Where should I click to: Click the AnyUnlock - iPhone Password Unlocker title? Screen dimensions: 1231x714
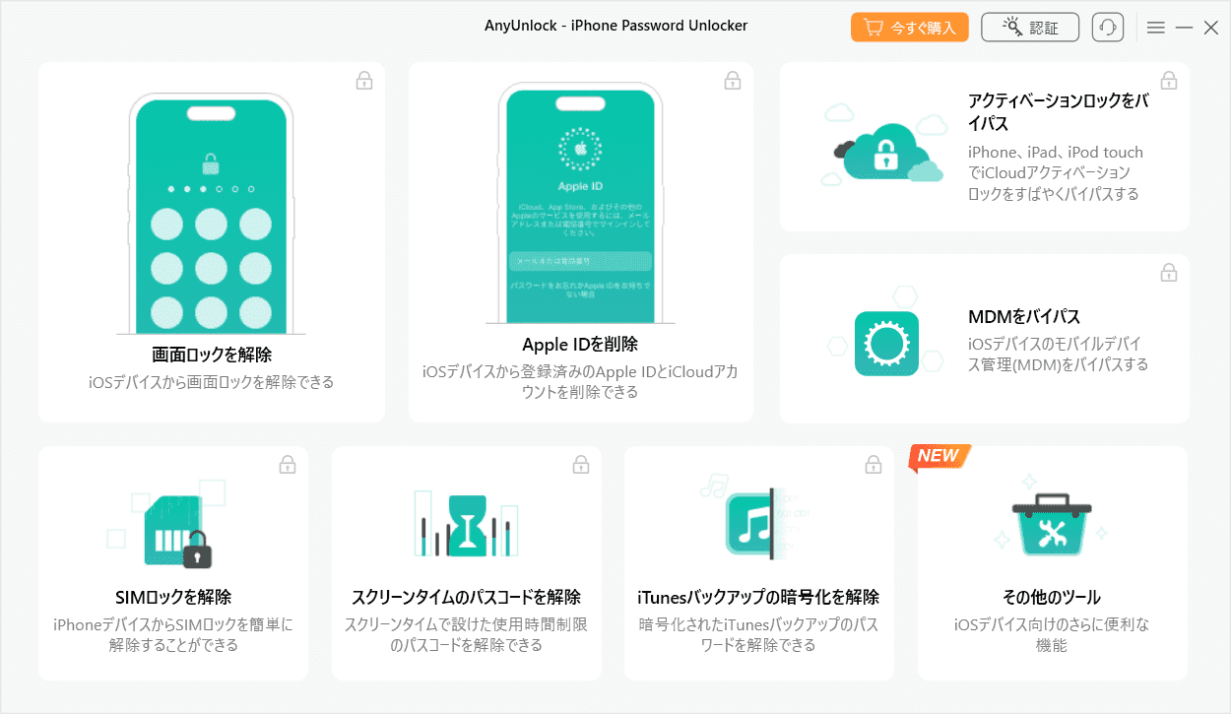(x=615, y=26)
